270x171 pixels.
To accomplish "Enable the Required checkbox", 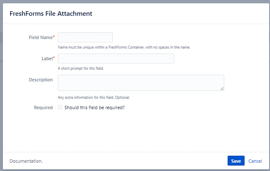I will coord(60,107).
